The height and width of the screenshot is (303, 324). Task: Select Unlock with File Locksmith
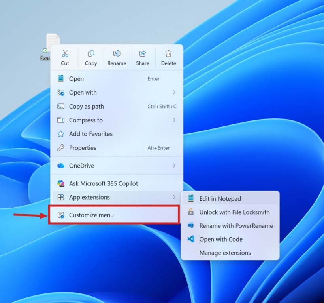pyautogui.click(x=230, y=212)
